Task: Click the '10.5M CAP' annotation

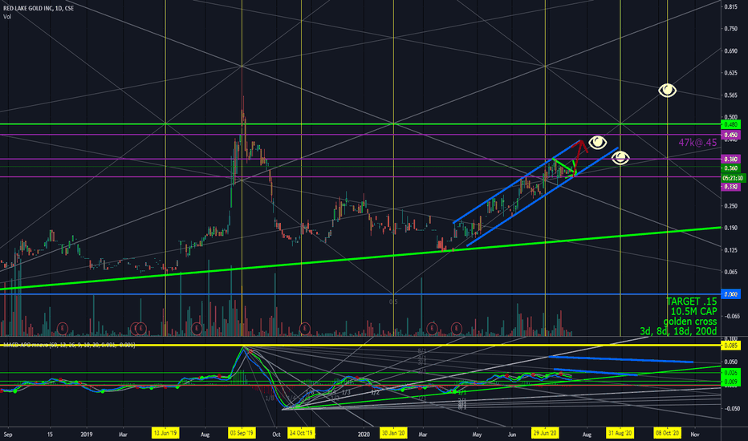Action: pyautogui.click(x=693, y=311)
